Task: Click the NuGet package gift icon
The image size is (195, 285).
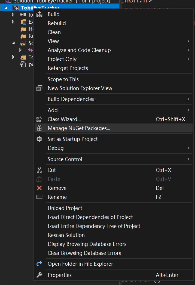Action: pos(39,128)
